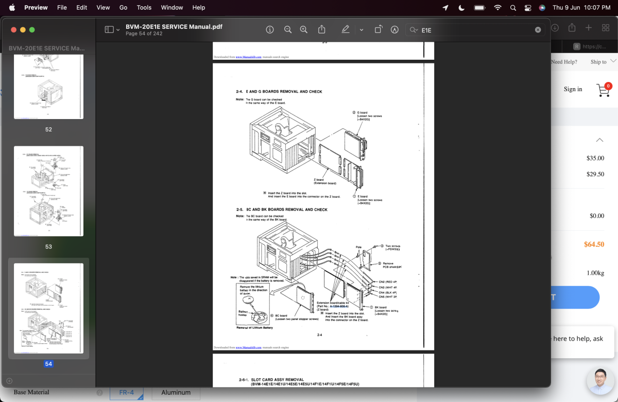Open the View menu
Image resolution: width=618 pixels, height=402 pixels.
103,7
